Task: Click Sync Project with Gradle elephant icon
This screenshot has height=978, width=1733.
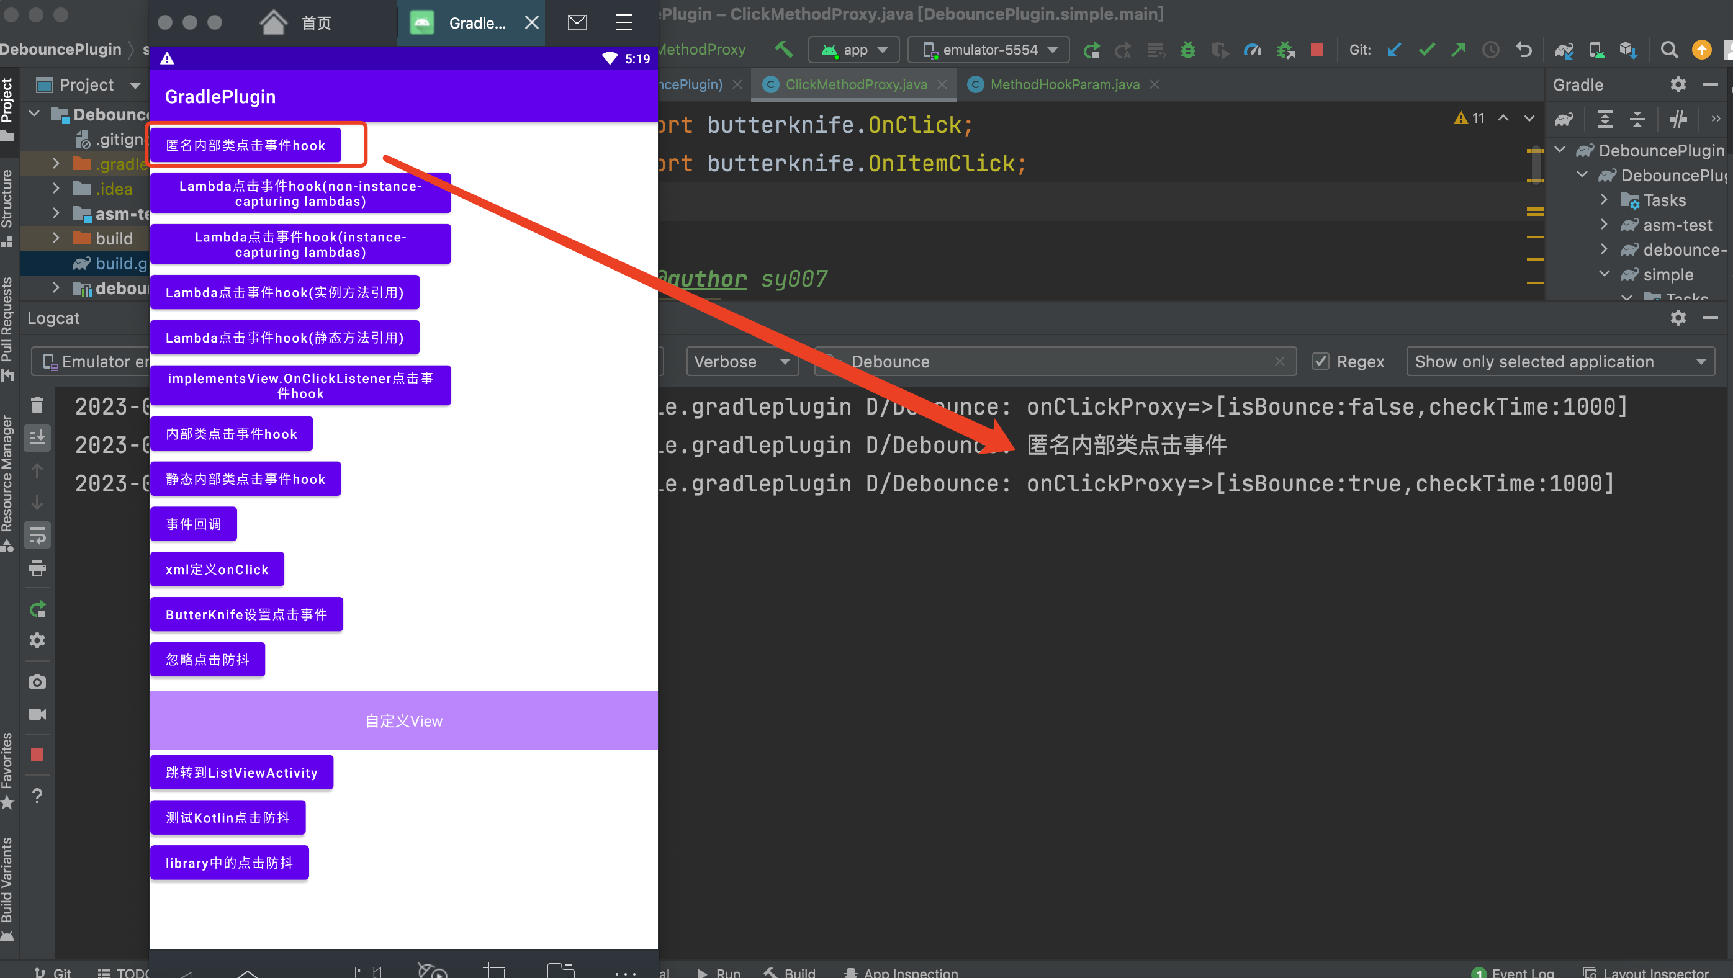Action: (1564, 50)
